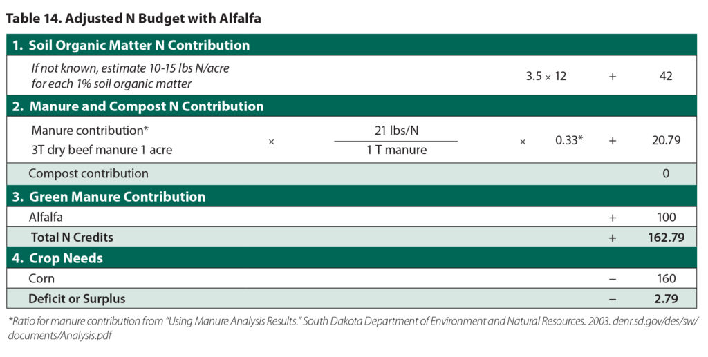
Task: Click the italic soil organic matter estimate note
Action: tap(111, 77)
